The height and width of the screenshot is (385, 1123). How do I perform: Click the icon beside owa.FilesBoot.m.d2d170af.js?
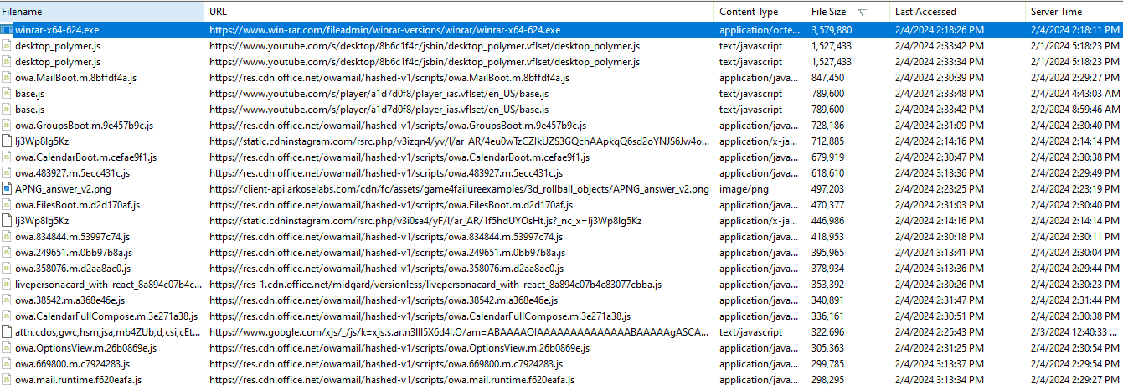pos(7,204)
